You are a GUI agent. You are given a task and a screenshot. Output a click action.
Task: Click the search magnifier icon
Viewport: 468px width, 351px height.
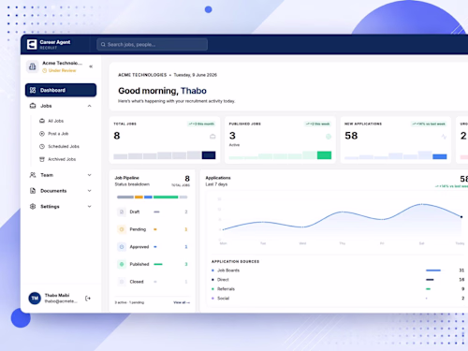pyautogui.click(x=103, y=45)
